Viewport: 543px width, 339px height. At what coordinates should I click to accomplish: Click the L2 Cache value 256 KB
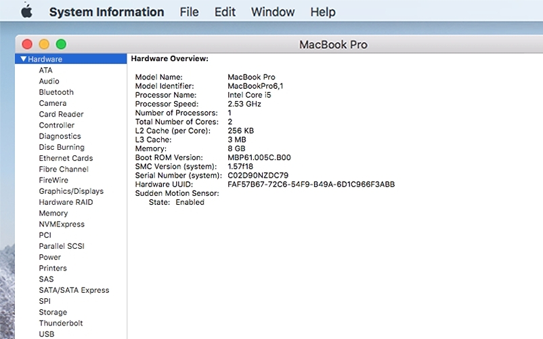tap(240, 131)
